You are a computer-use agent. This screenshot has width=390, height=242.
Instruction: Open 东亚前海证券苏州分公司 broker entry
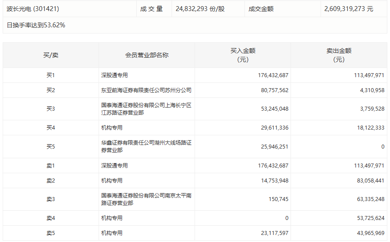coord(146,90)
